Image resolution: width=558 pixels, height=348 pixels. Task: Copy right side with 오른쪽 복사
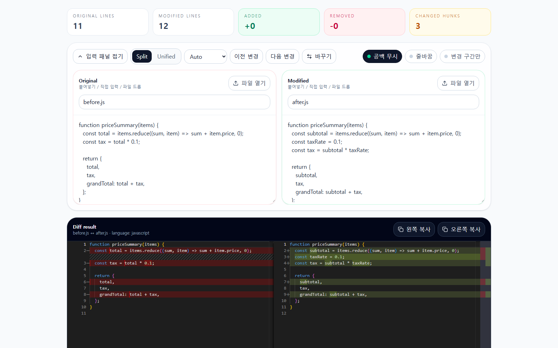coord(461,229)
